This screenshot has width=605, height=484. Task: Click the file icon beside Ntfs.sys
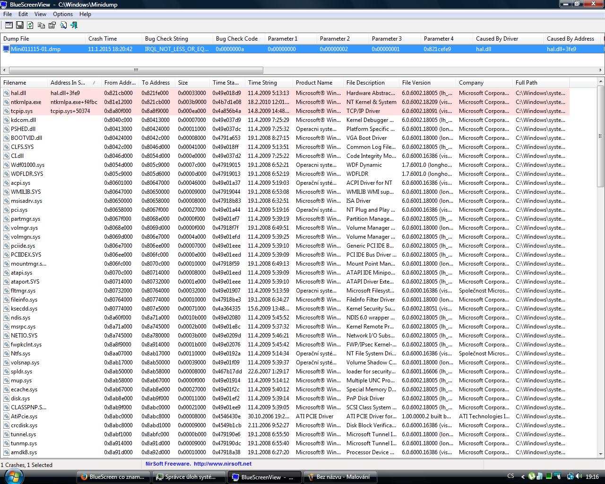6,354
